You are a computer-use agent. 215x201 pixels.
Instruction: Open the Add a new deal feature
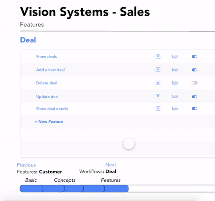50,70
